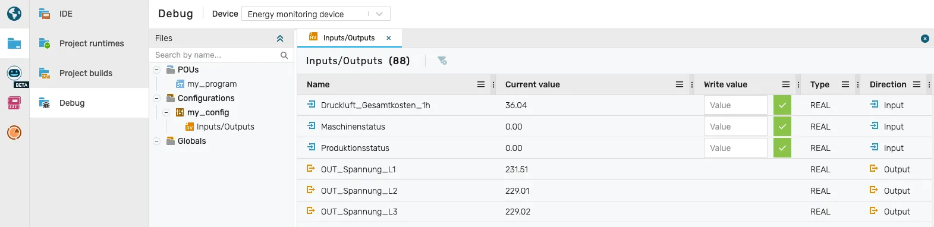Click the output icon beside OUT_Spannung_L1
Viewport: 934px width, 227px height.
pyautogui.click(x=310, y=169)
